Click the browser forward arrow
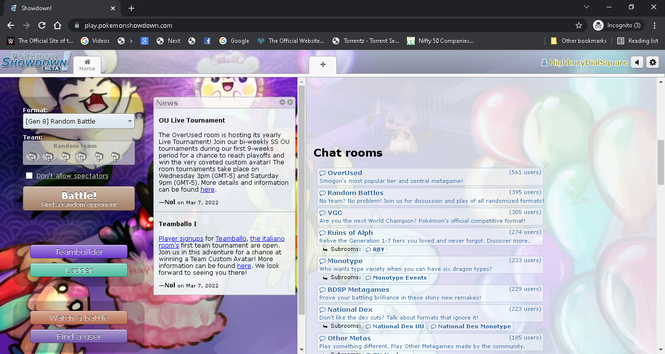665x354 pixels. 26,25
